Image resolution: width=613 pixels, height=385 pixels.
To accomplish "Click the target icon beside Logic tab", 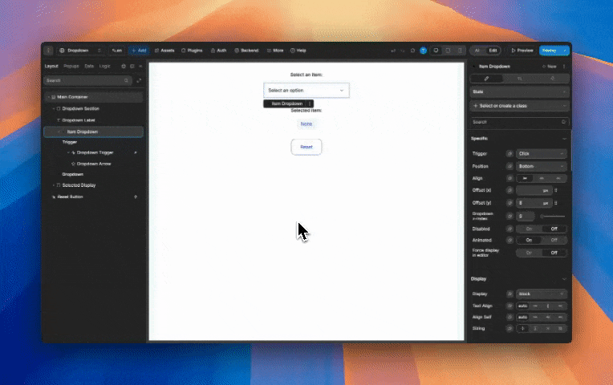I will (124, 67).
